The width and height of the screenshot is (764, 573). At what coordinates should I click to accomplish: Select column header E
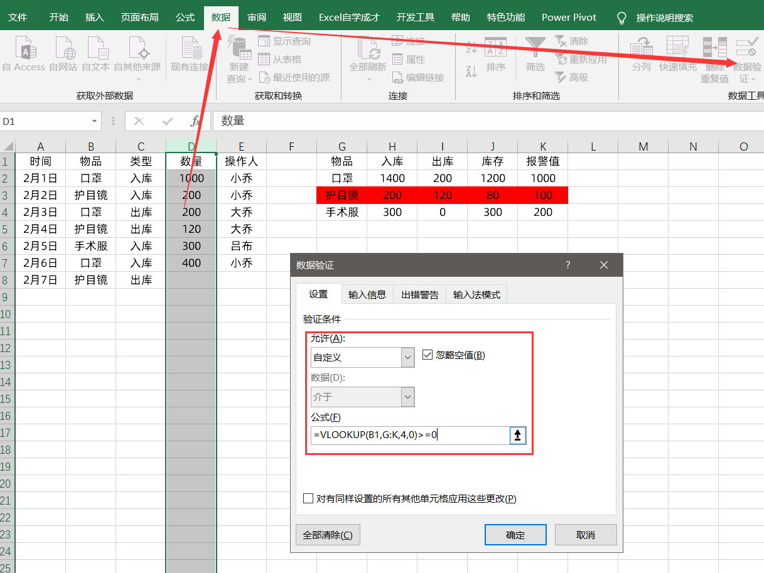click(242, 146)
